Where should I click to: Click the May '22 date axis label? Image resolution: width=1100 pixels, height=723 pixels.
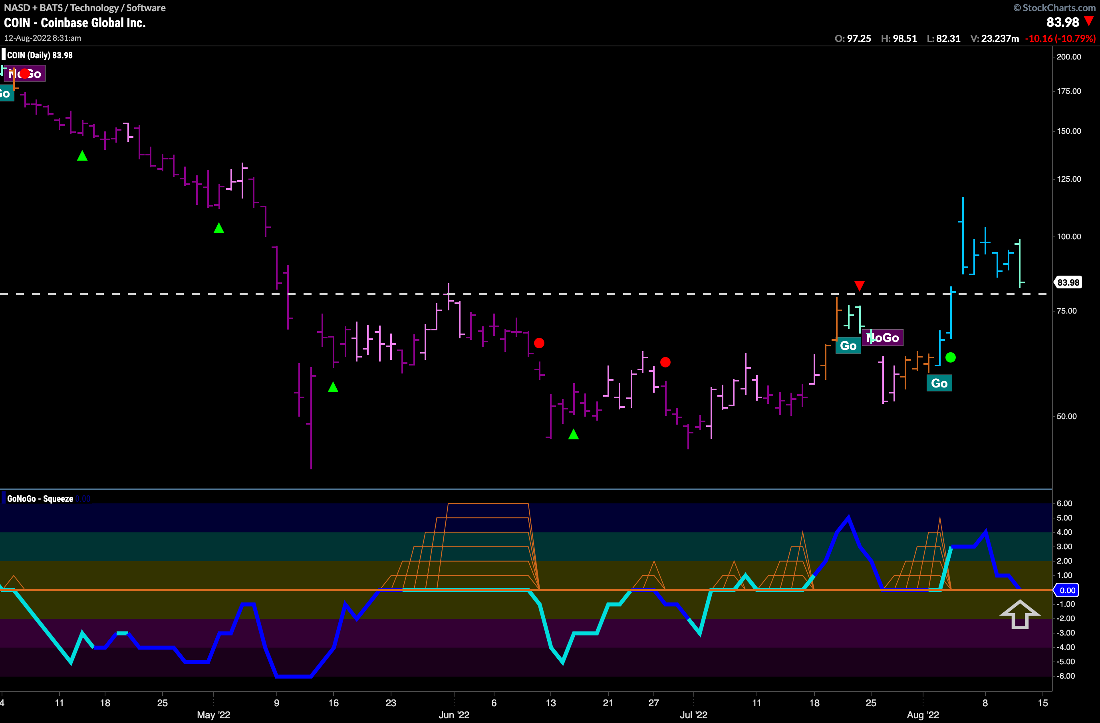pos(214,715)
